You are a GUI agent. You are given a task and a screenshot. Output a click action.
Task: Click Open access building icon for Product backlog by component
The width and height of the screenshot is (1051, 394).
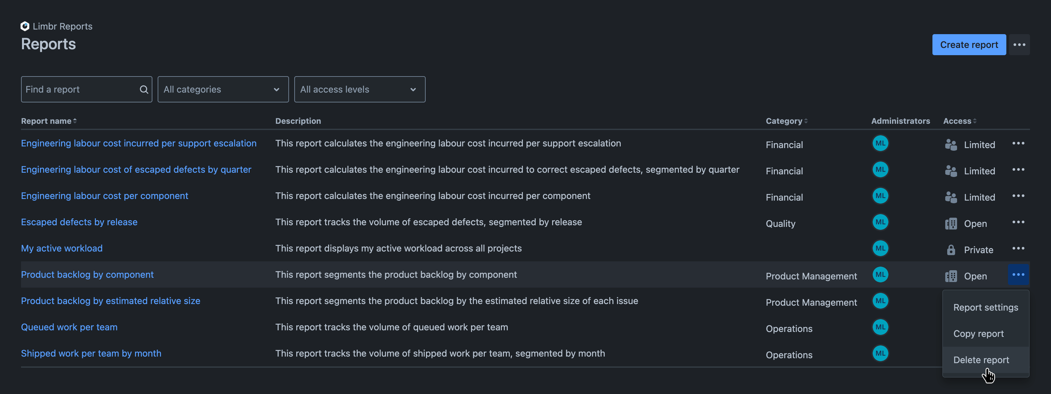[x=950, y=276]
